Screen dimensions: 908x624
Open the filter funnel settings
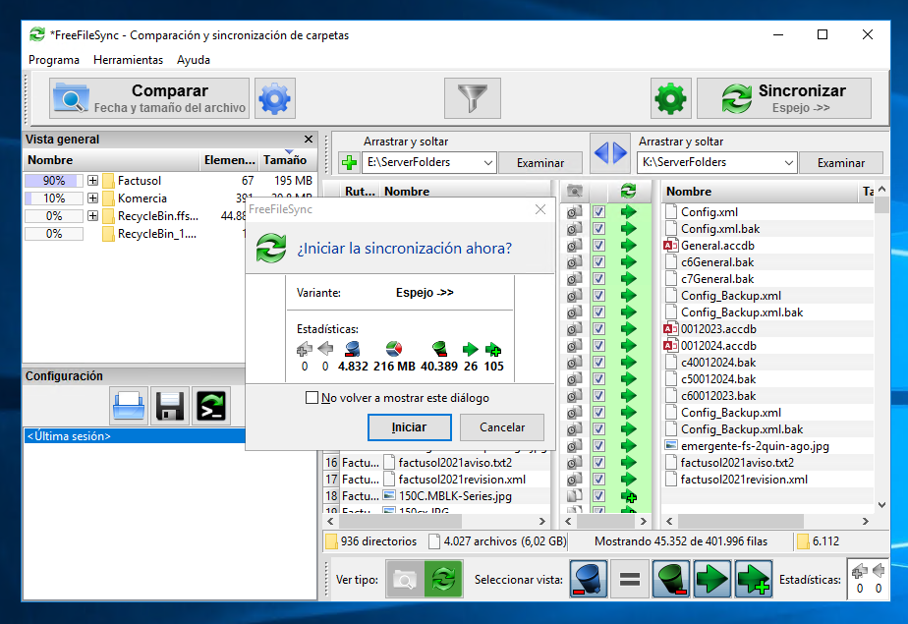tap(473, 98)
